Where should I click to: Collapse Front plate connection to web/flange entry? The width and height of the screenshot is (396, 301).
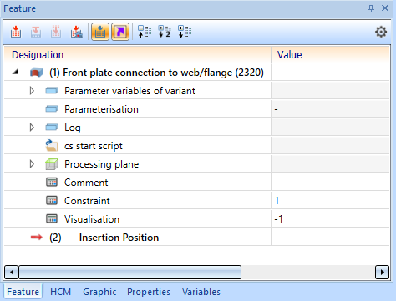point(16,72)
